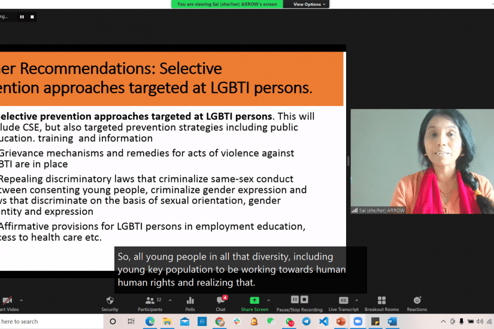Expand the video options arrow beside Start Video
The height and width of the screenshot is (329, 494).
pos(21,300)
